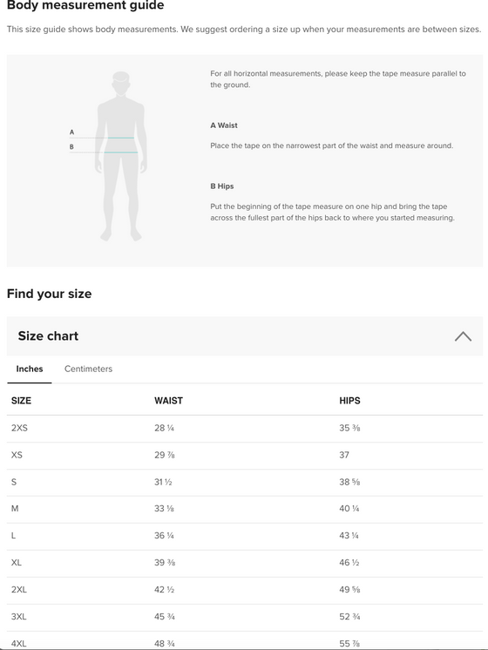The width and height of the screenshot is (488, 650).
Task: Select the XL size row
Action: (x=245, y=563)
